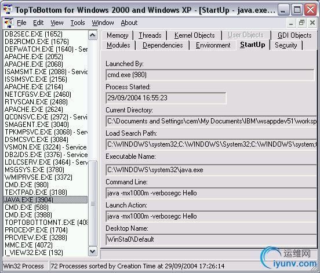Select TPKMPSVC.EXE (3068) process

46,132
